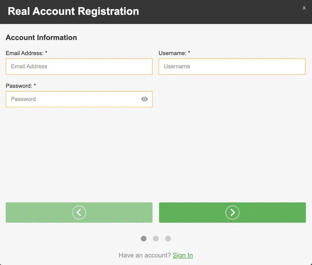Viewport: 312px width, 265px height.
Task: Click the Real Account Registration title
Action: 73,11
